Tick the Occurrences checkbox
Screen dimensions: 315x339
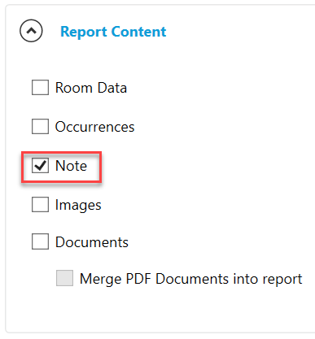pyautogui.click(x=40, y=126)
